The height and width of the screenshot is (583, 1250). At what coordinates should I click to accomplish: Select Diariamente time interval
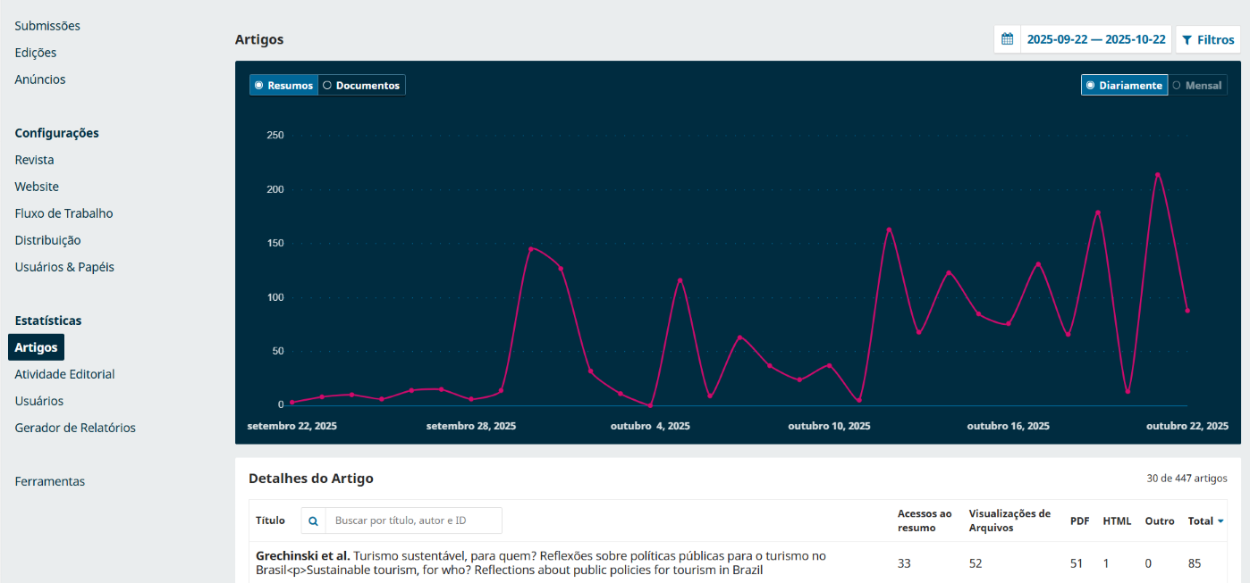[1124, 85]
